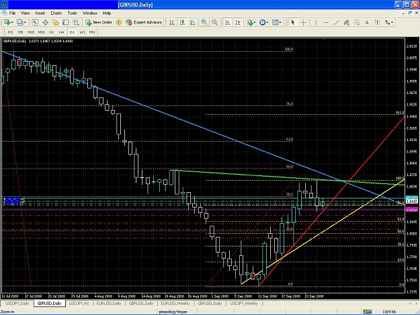Pick the Horizontal Line drawing tool
Image resolution: width=420 pixels, height=315 pixels.
coord(326,22)
